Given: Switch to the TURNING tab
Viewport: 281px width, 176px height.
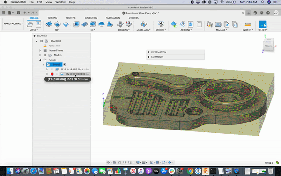Looking at the screenshot, I should tap(52, 18).
